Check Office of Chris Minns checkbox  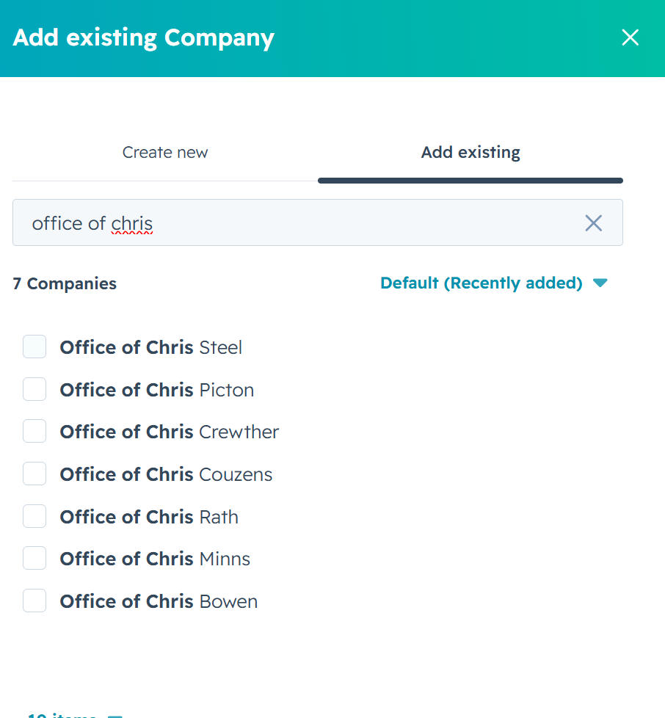34,558
